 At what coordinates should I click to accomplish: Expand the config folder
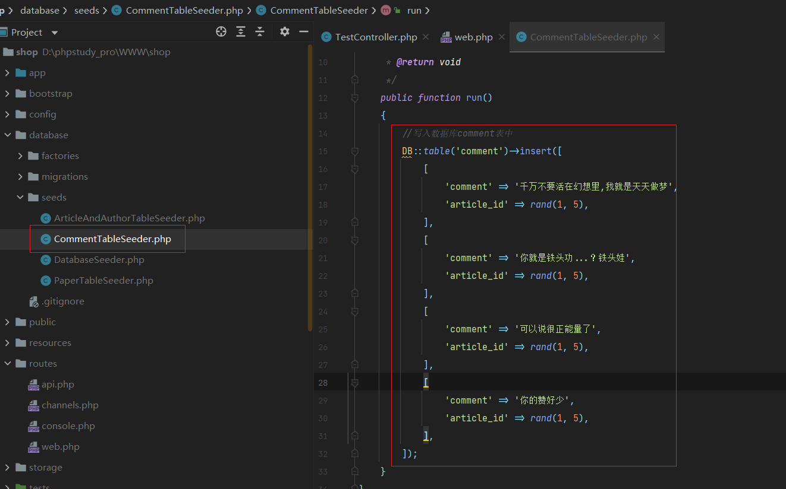click(x=7, y=115)
